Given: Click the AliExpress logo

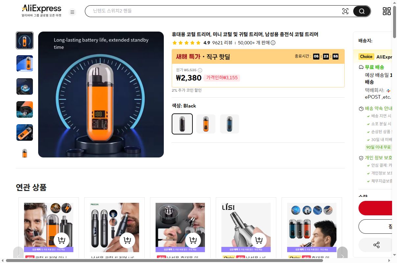Looking at the screenshot, I should [41, 8].
